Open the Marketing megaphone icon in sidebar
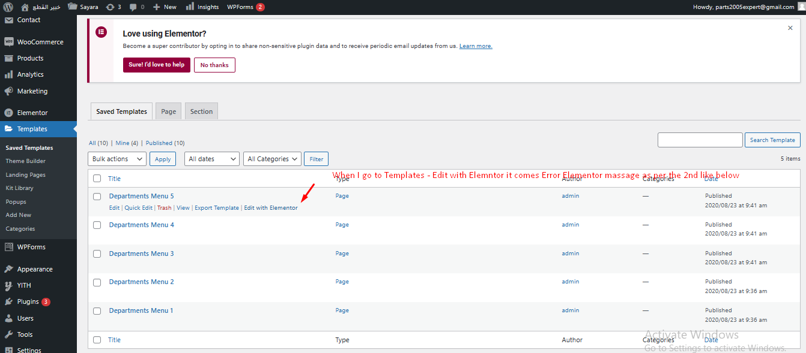The height and width of the screenshot is (353, 806). point(8,91)
